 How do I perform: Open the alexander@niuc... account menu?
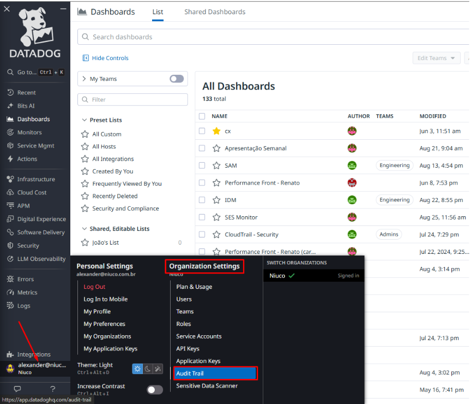(x=35, y=368)
